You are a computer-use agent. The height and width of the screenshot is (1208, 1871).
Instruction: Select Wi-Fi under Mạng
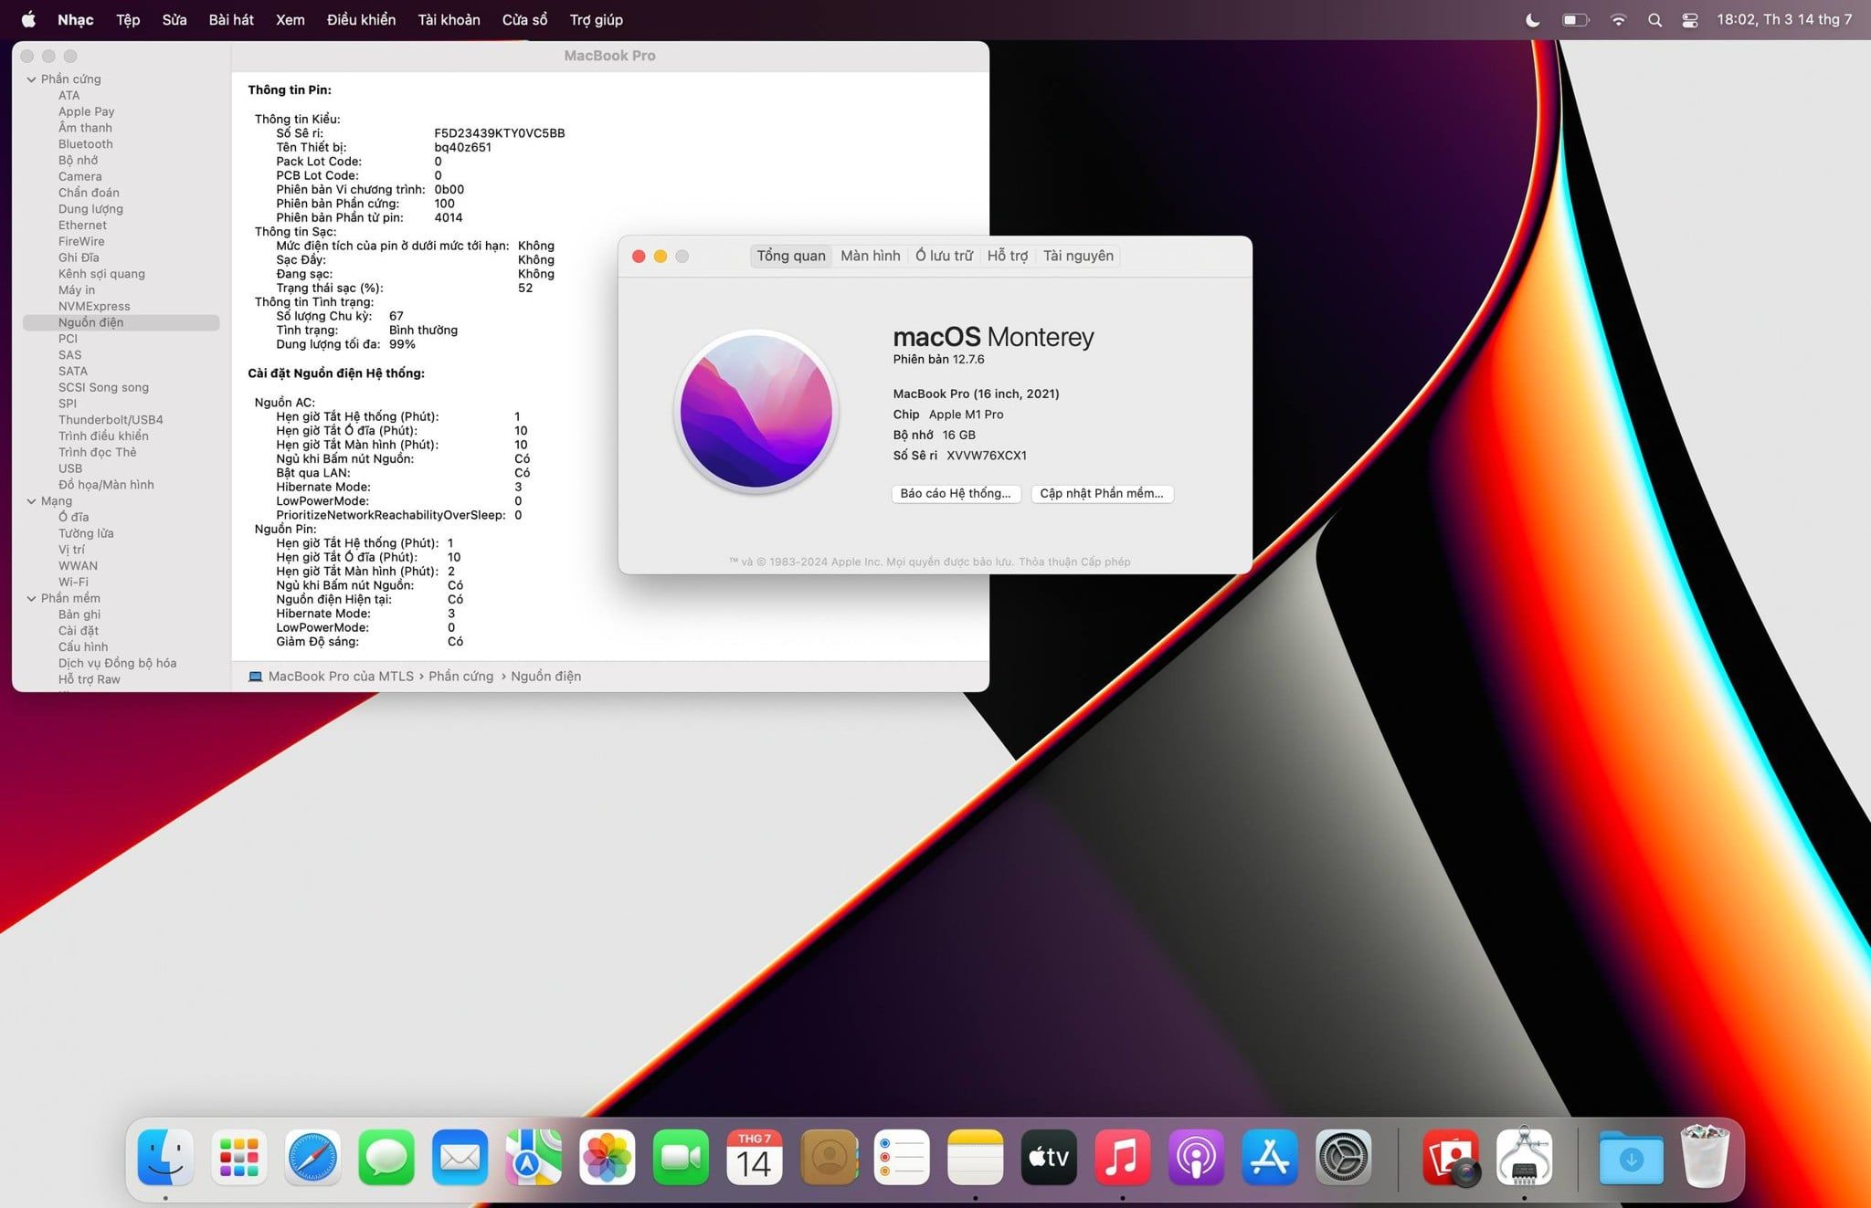pyautogui.click(x=73, y=582)
